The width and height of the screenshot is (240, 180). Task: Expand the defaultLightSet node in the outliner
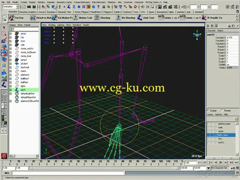click(x=10, y=94)
